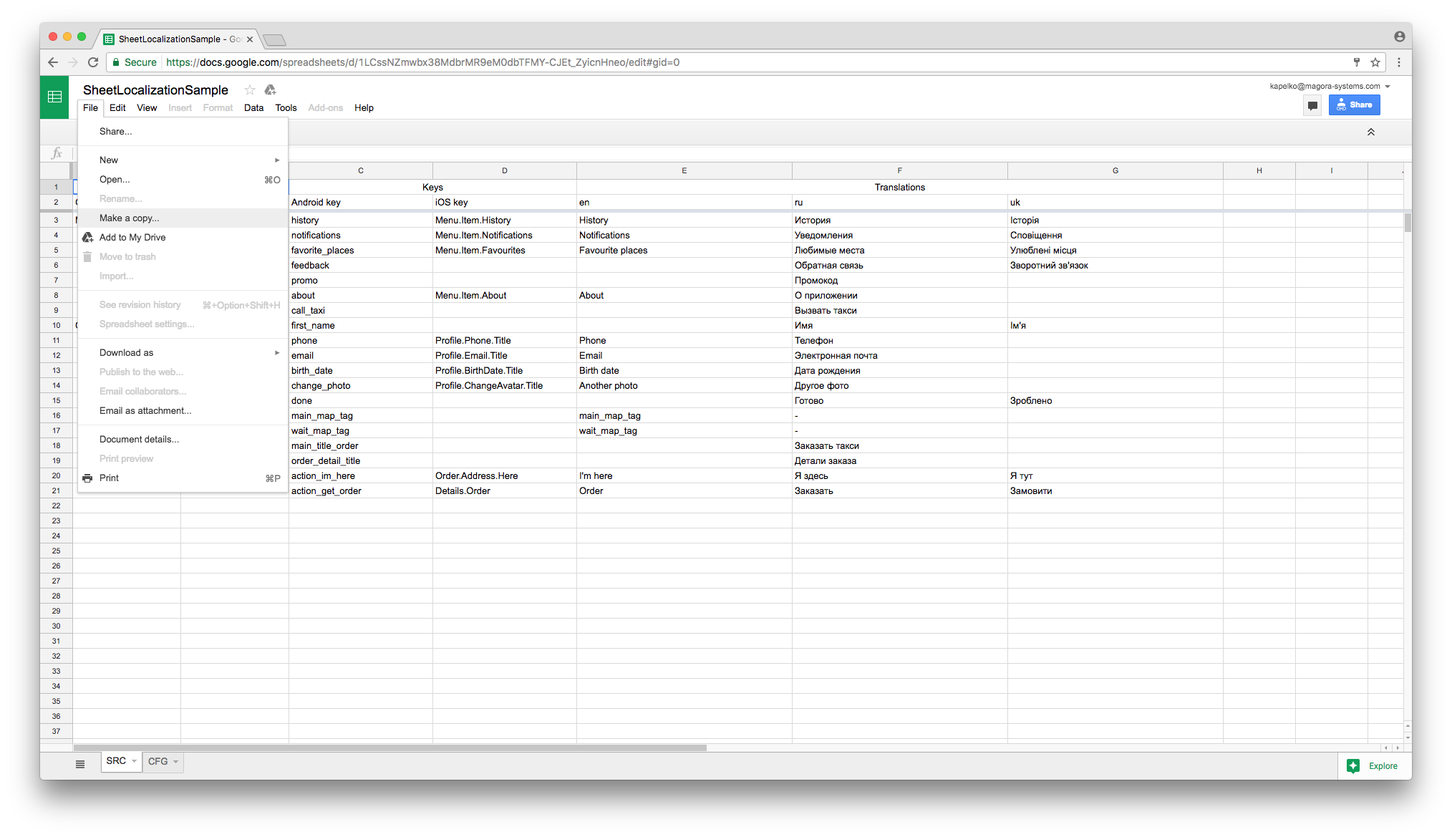This screenshot has height=837, width=1452.
Task: Click the green Sheets home icon
Action: point(54,97)
